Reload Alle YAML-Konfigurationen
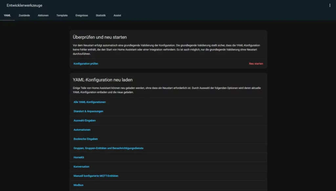The height and width of the screenshot is (191, 336). point(89,102)
